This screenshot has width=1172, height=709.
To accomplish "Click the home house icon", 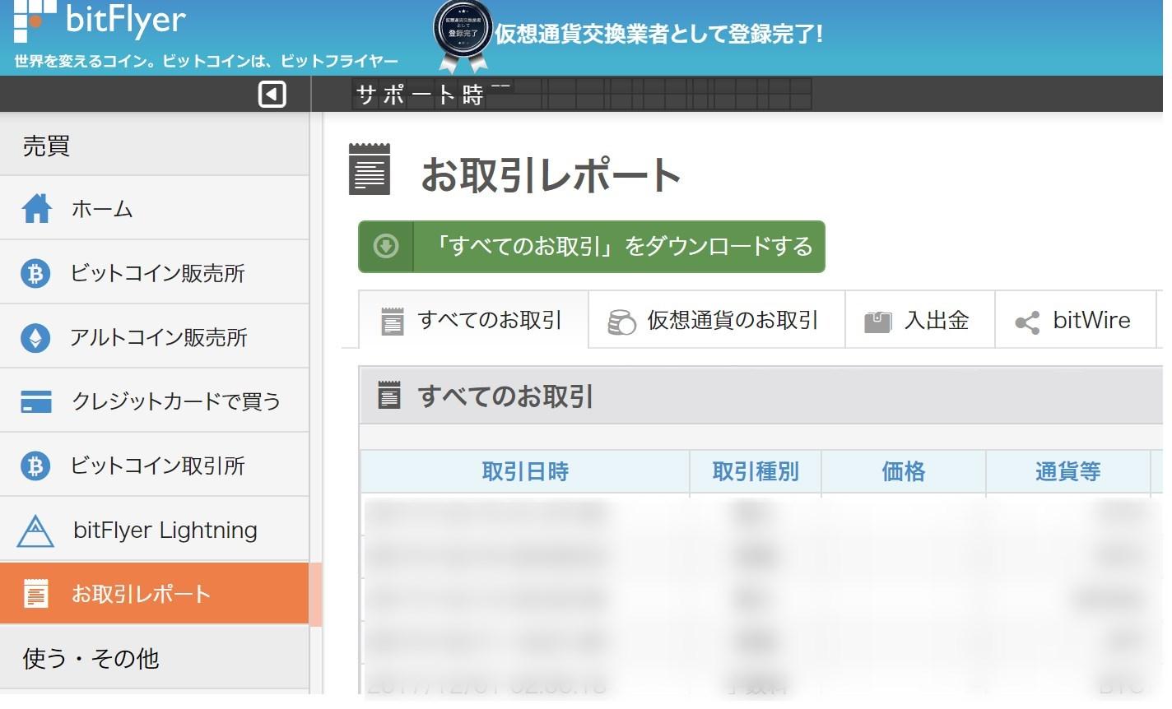I will (x=36, y=209).
